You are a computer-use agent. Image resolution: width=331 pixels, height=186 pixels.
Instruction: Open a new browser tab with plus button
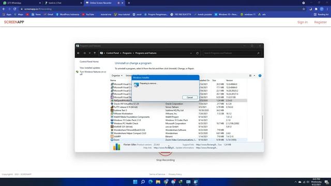click(x=129, y=3)
